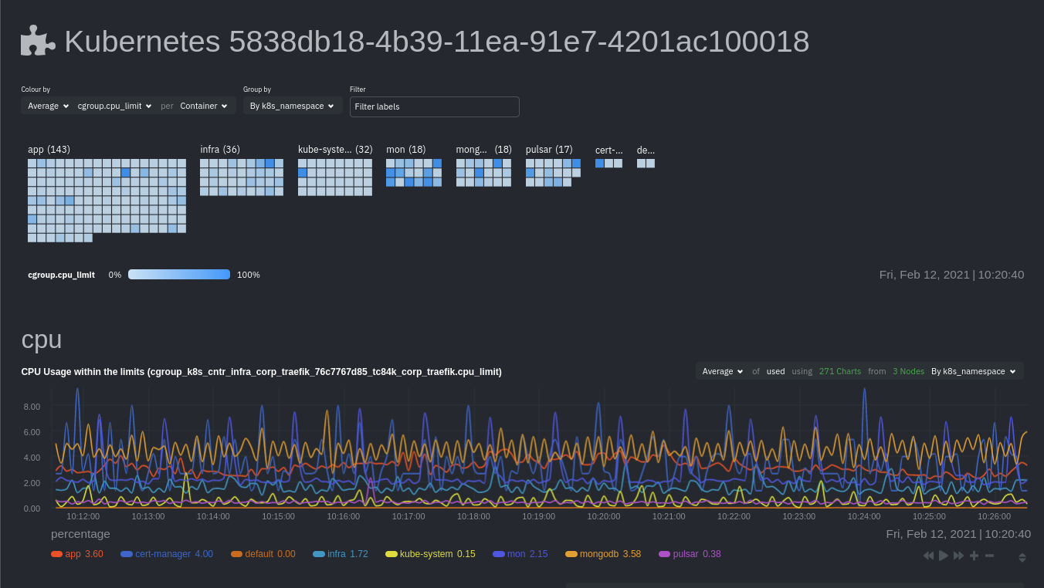This screenshot has width=1044, height=588.
Task: Click the 10:26:00 time axis label
Action: [994, 516]
